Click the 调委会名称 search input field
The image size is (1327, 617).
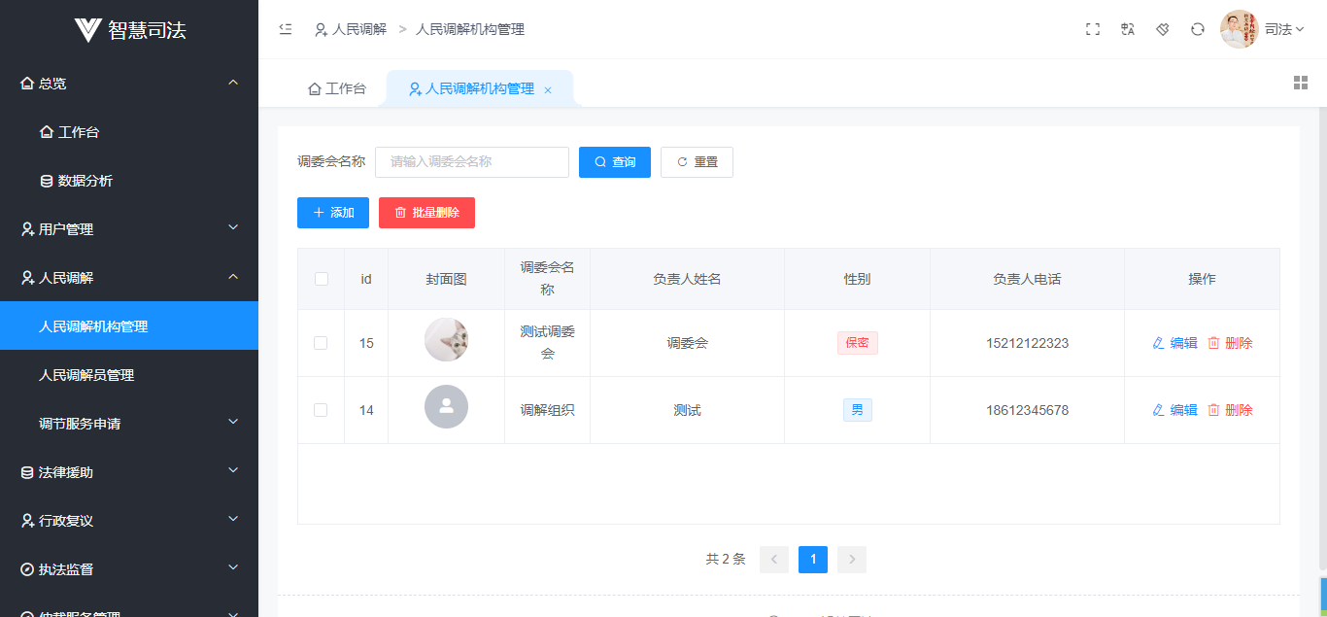click(x=471, y=161)
